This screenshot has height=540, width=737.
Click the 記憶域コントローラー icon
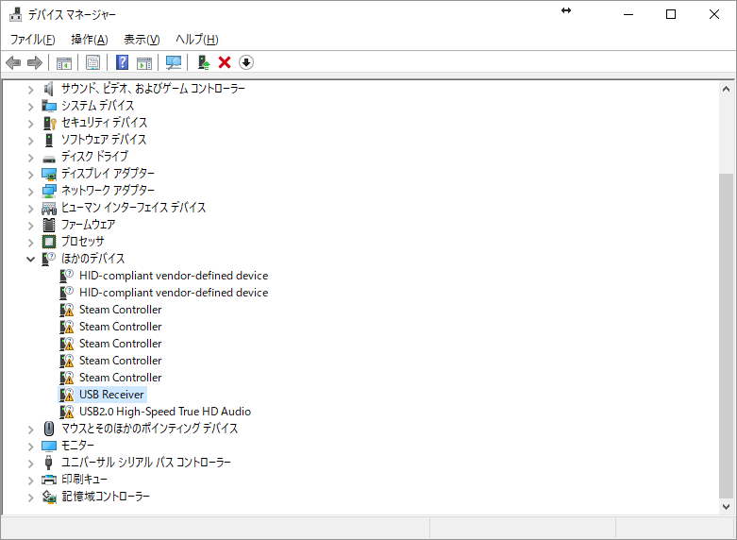[49, 497]
